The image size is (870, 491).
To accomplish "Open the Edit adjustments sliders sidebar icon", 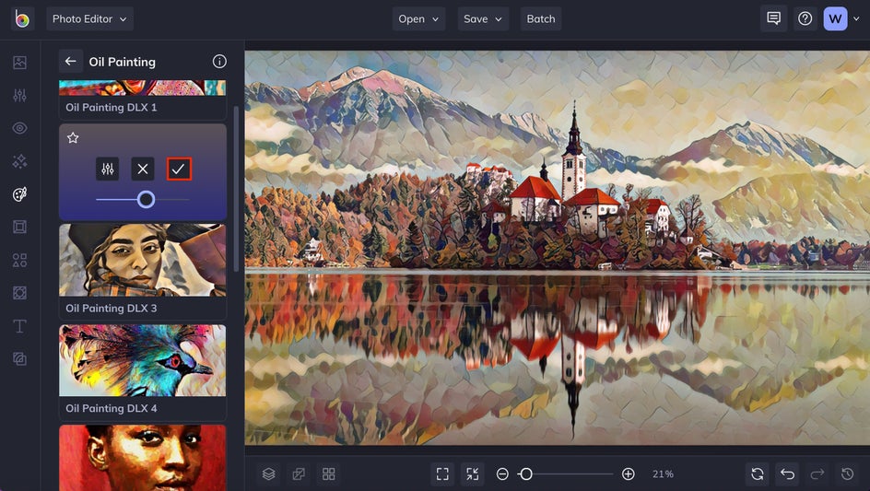I will 19,96.
